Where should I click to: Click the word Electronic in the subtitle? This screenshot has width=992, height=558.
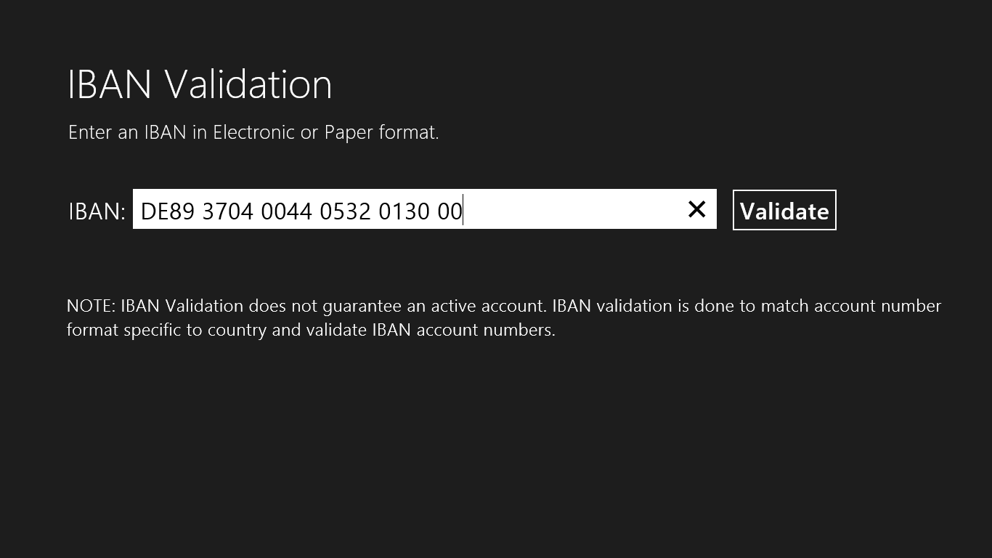click(253, 132)
